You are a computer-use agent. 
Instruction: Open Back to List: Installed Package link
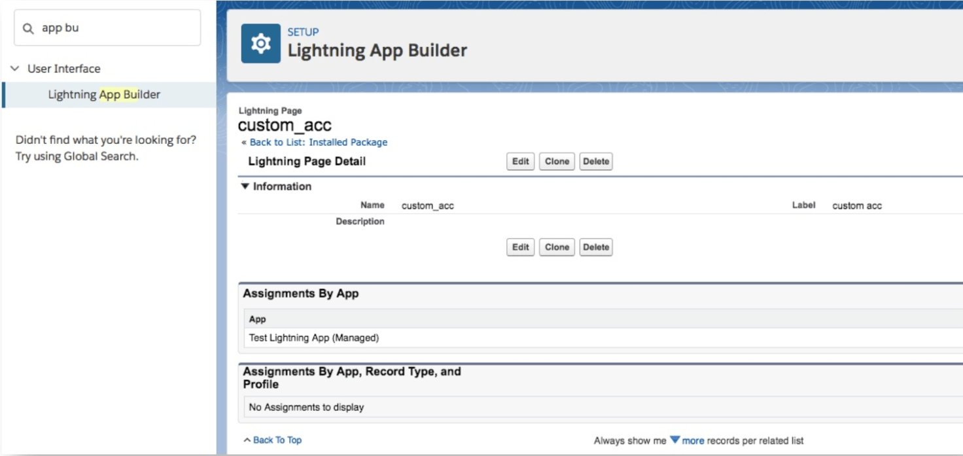pyautogui.click(x=318, y=142)
